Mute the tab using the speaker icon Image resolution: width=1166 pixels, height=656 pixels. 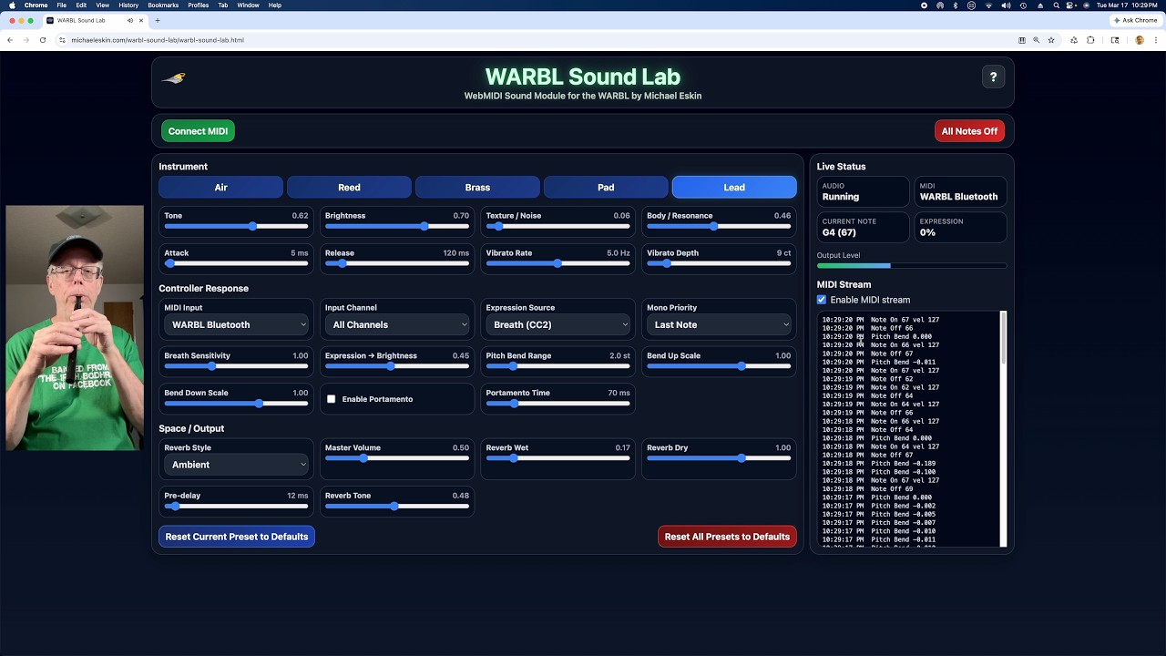130,20
